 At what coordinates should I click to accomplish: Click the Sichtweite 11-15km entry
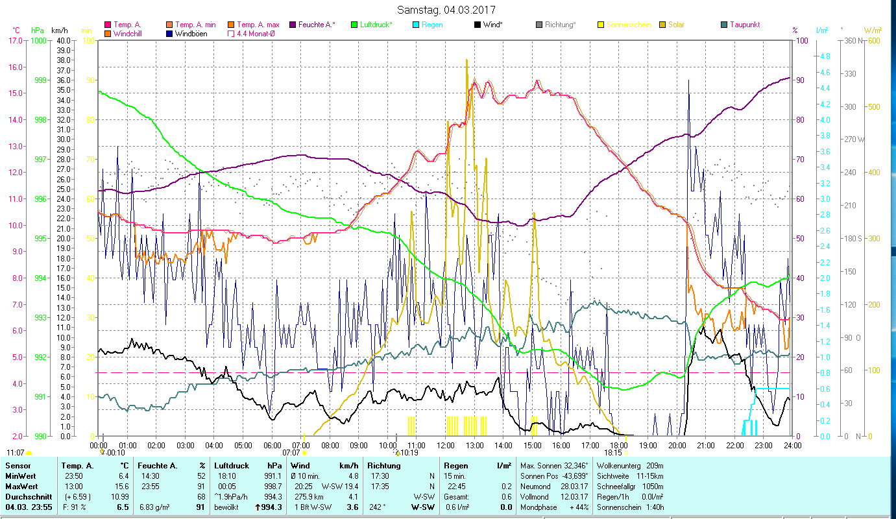(629, 476)
